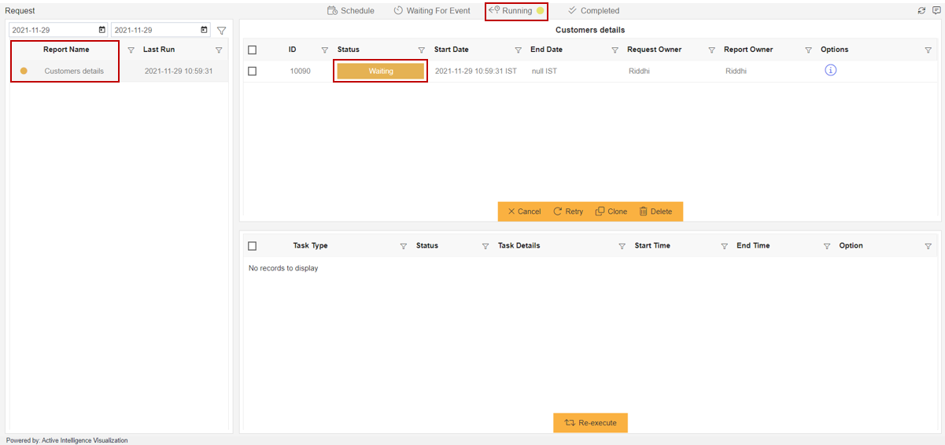Filter the Start Time column

(724, 246)
